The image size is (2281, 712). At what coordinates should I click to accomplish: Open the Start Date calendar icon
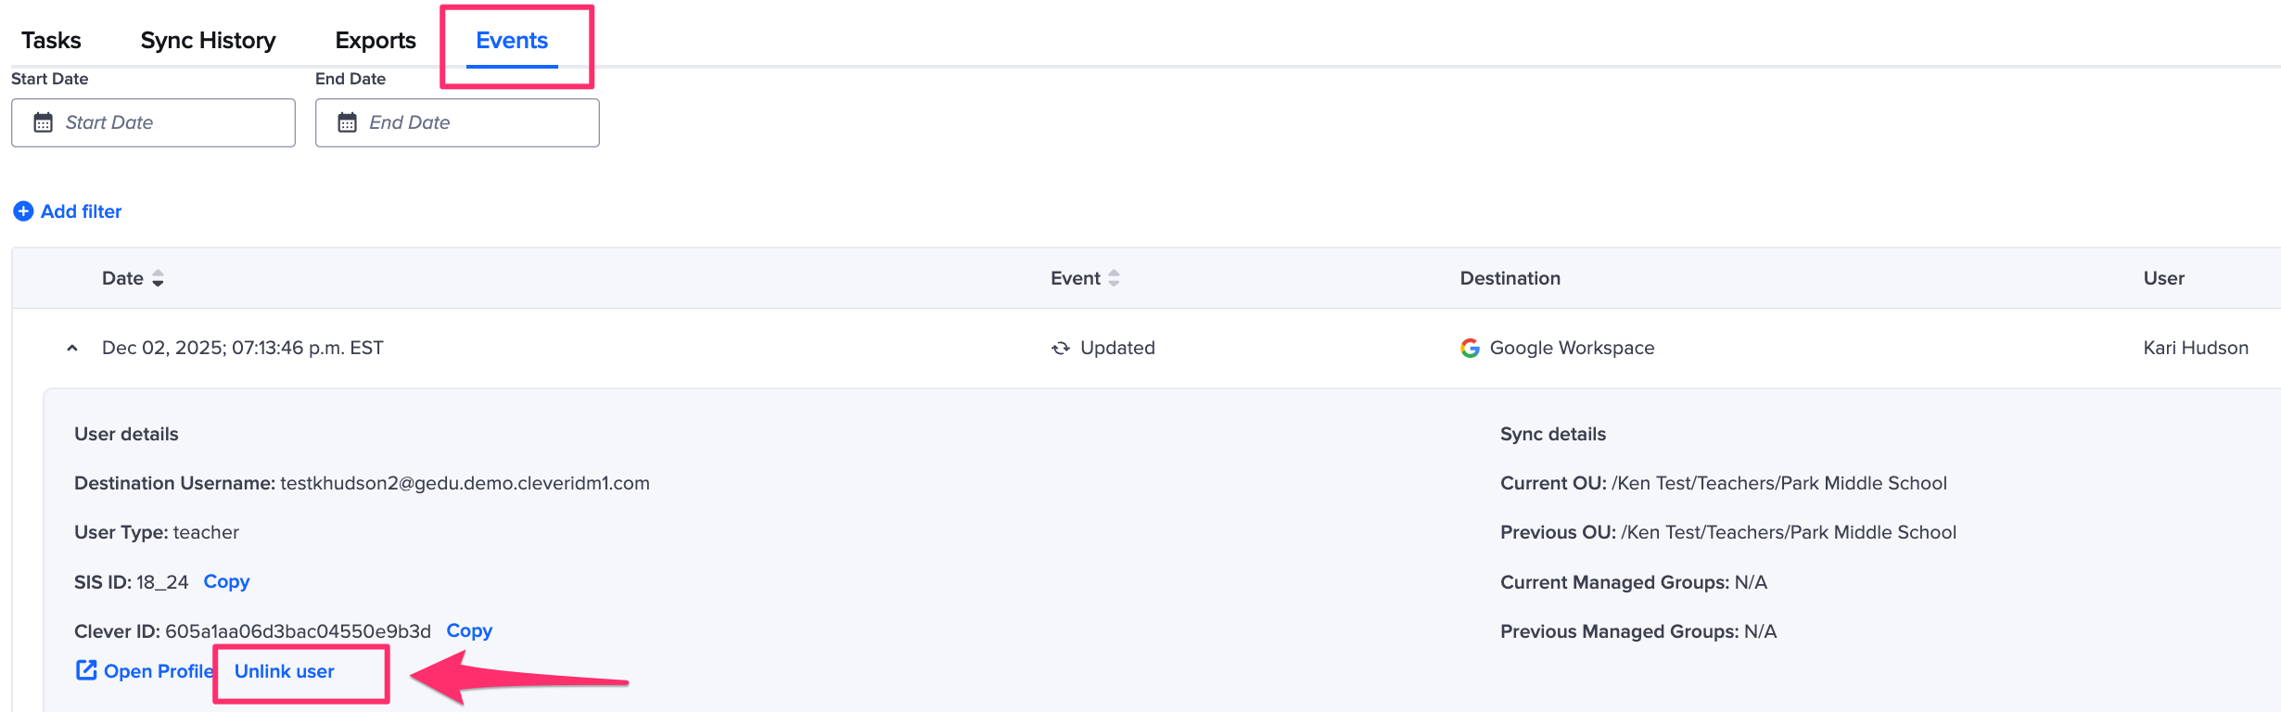pos(44,122)
